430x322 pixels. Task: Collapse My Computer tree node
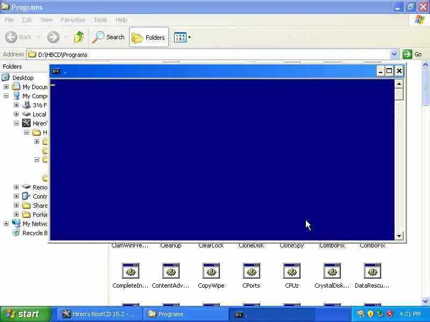click(6, 96)
